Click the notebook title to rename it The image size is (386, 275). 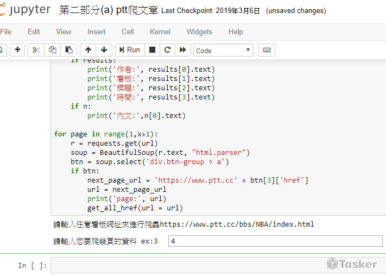[108, 10]
